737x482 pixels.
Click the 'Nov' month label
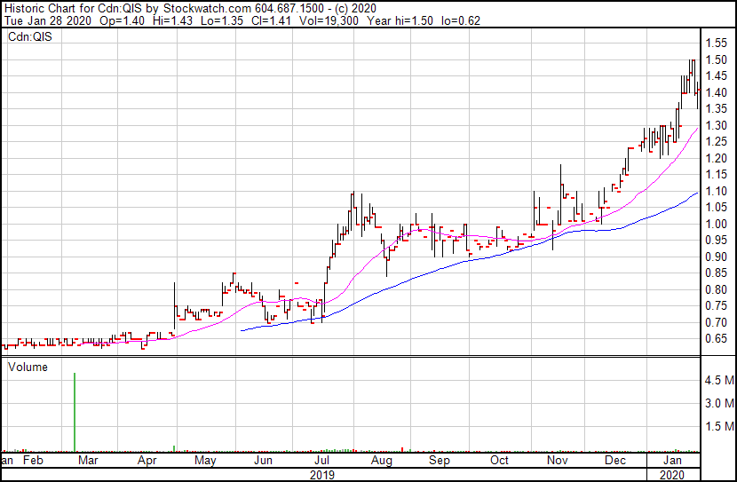tap(558, 461)
